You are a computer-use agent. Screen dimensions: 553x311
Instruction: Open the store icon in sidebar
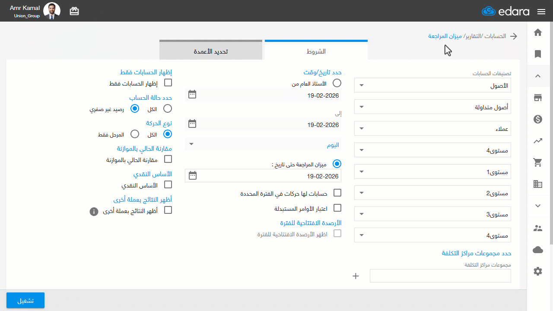pyautogui.click(x=538, y=98)
